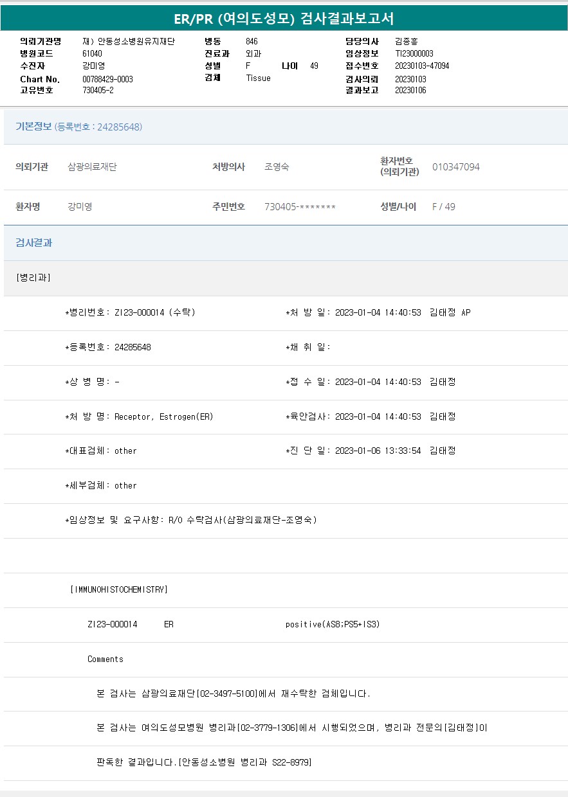Click the 진단일 timestamp 2023-01-06 13:33:54
The width and height of the screenshot is (568, 797).
378,451
